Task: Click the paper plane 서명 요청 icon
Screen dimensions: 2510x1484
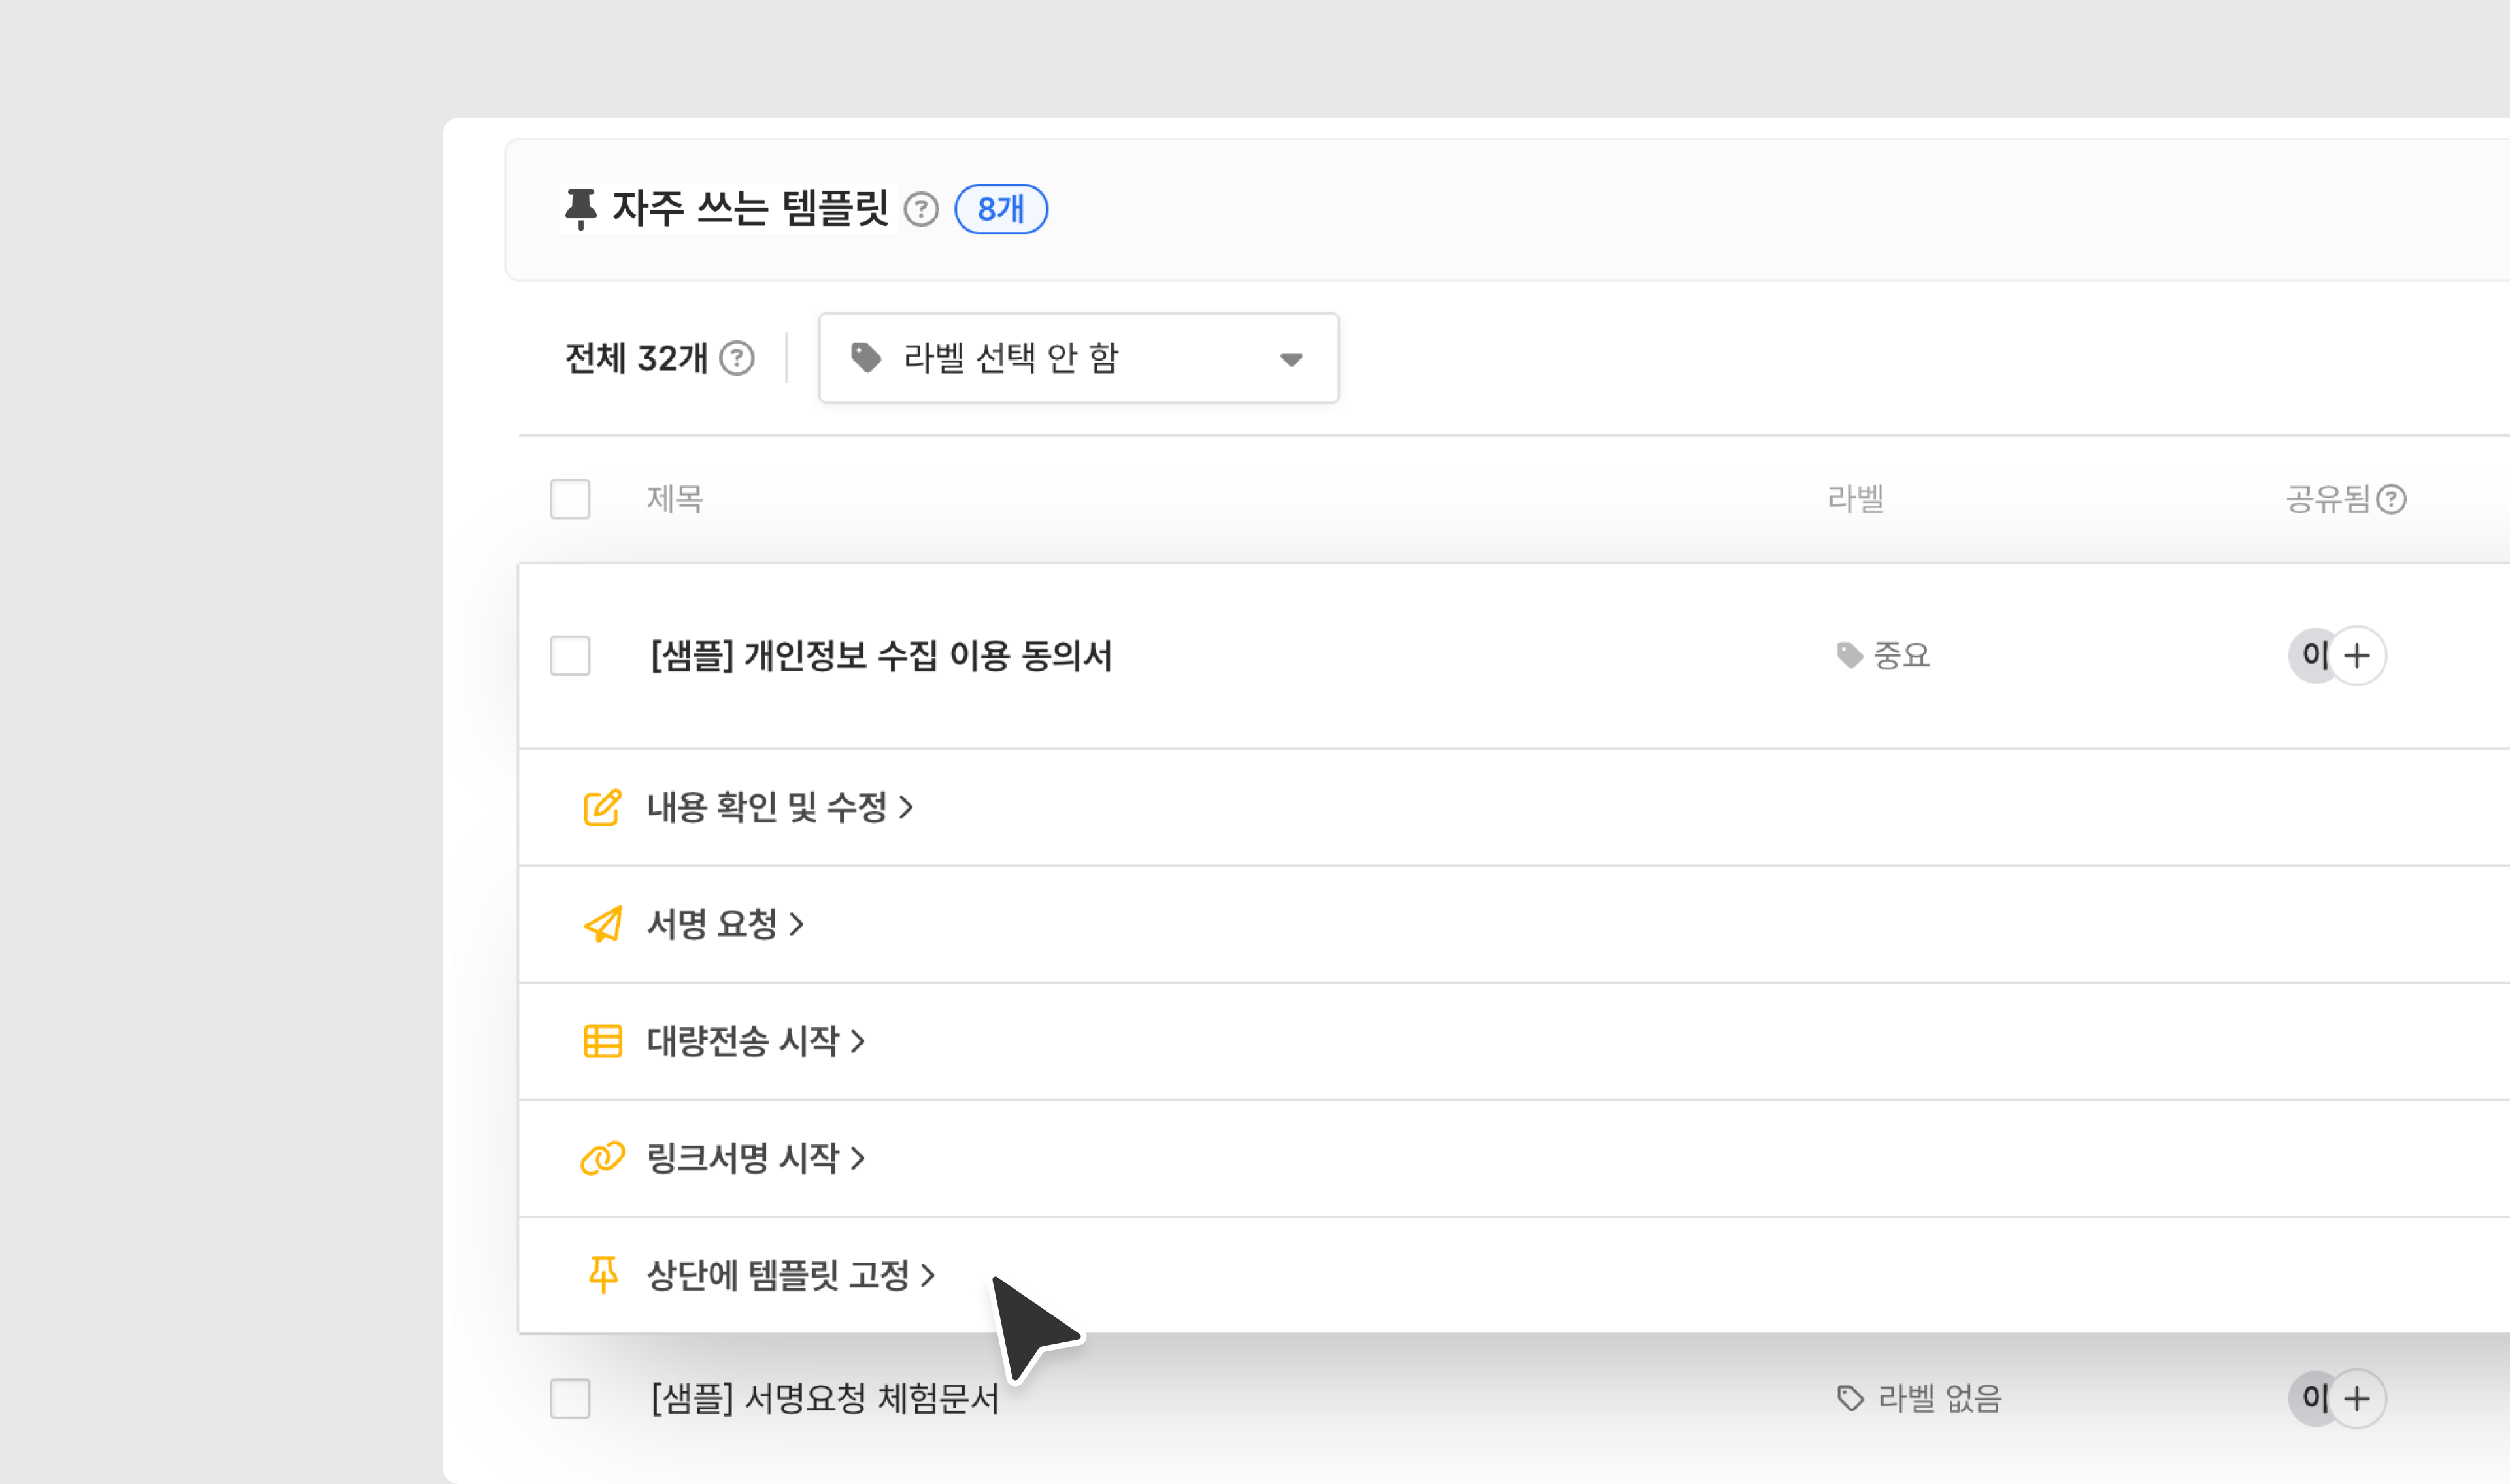Action: pyautogui.click(x=602, y=924)
